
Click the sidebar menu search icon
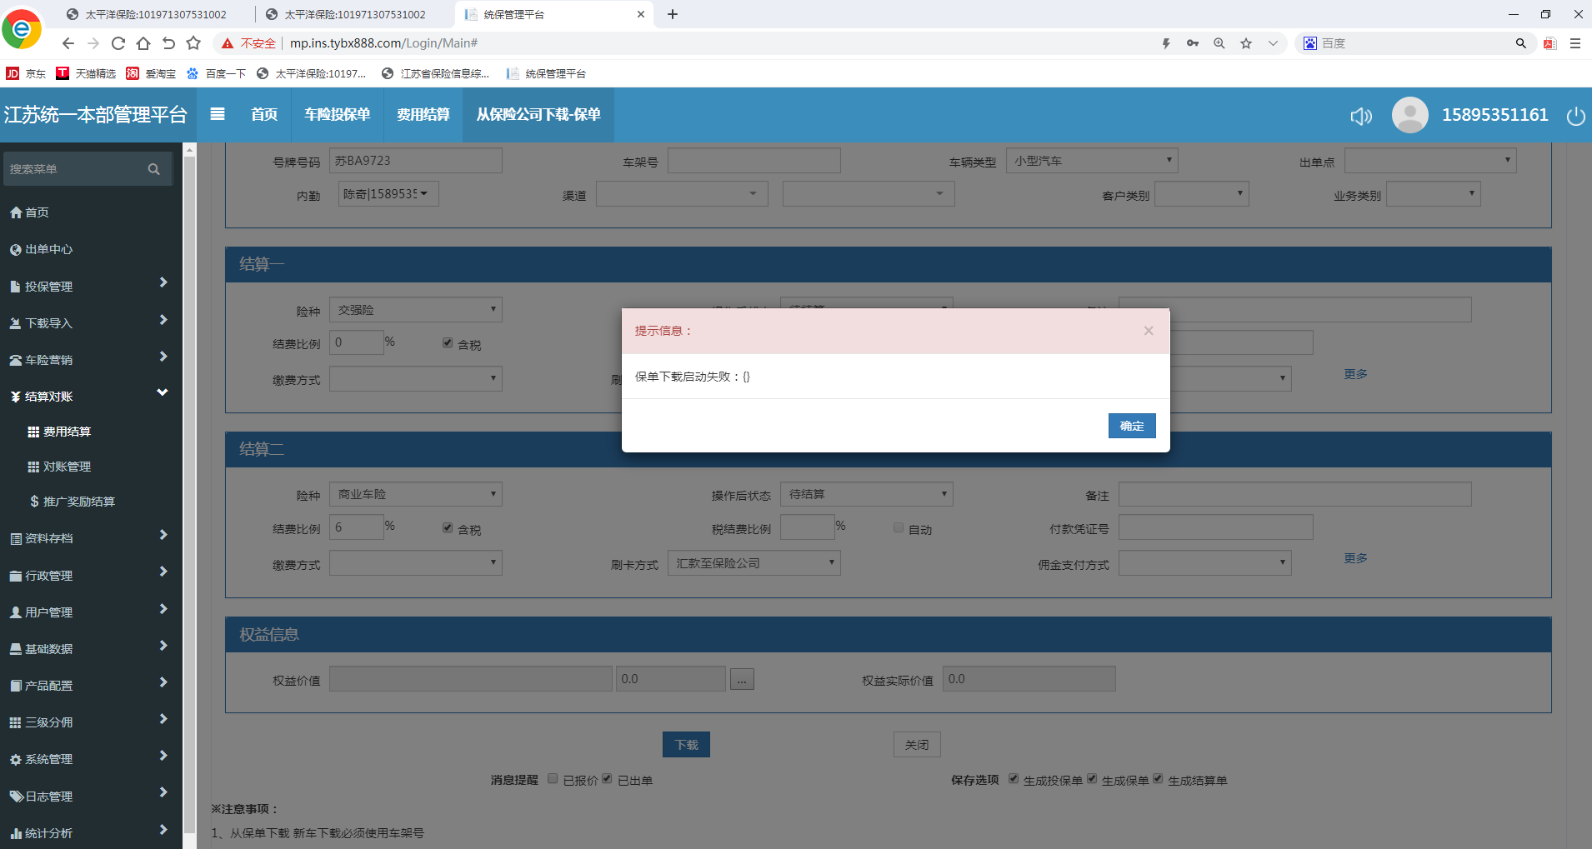click(153, 169)
